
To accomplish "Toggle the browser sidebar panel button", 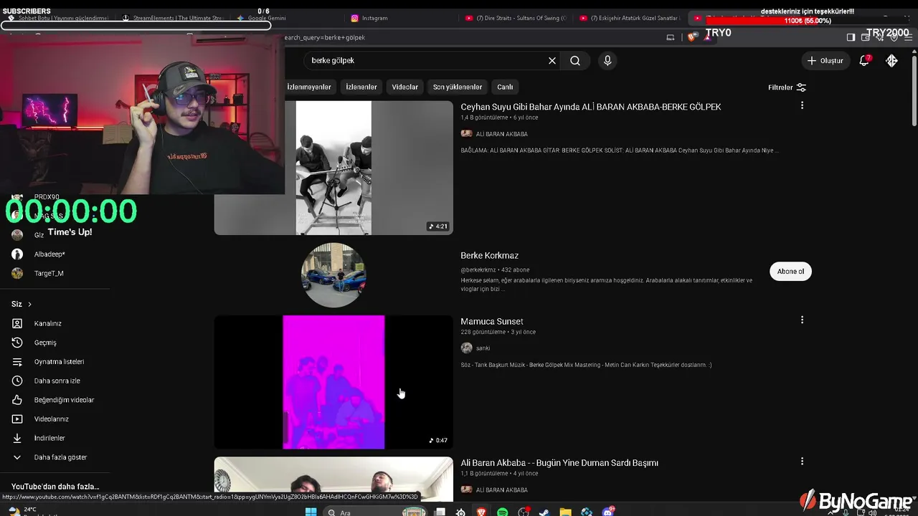I will (851, 37).
